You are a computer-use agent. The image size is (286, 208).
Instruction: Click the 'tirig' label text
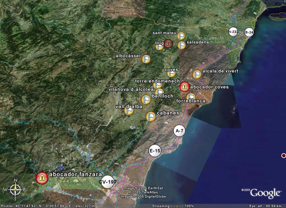point(159,43)
